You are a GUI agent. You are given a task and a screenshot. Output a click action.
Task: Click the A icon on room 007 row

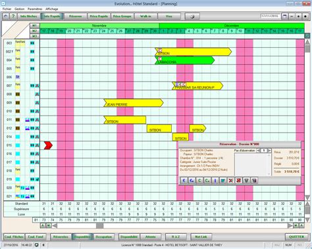click(37, 85)
